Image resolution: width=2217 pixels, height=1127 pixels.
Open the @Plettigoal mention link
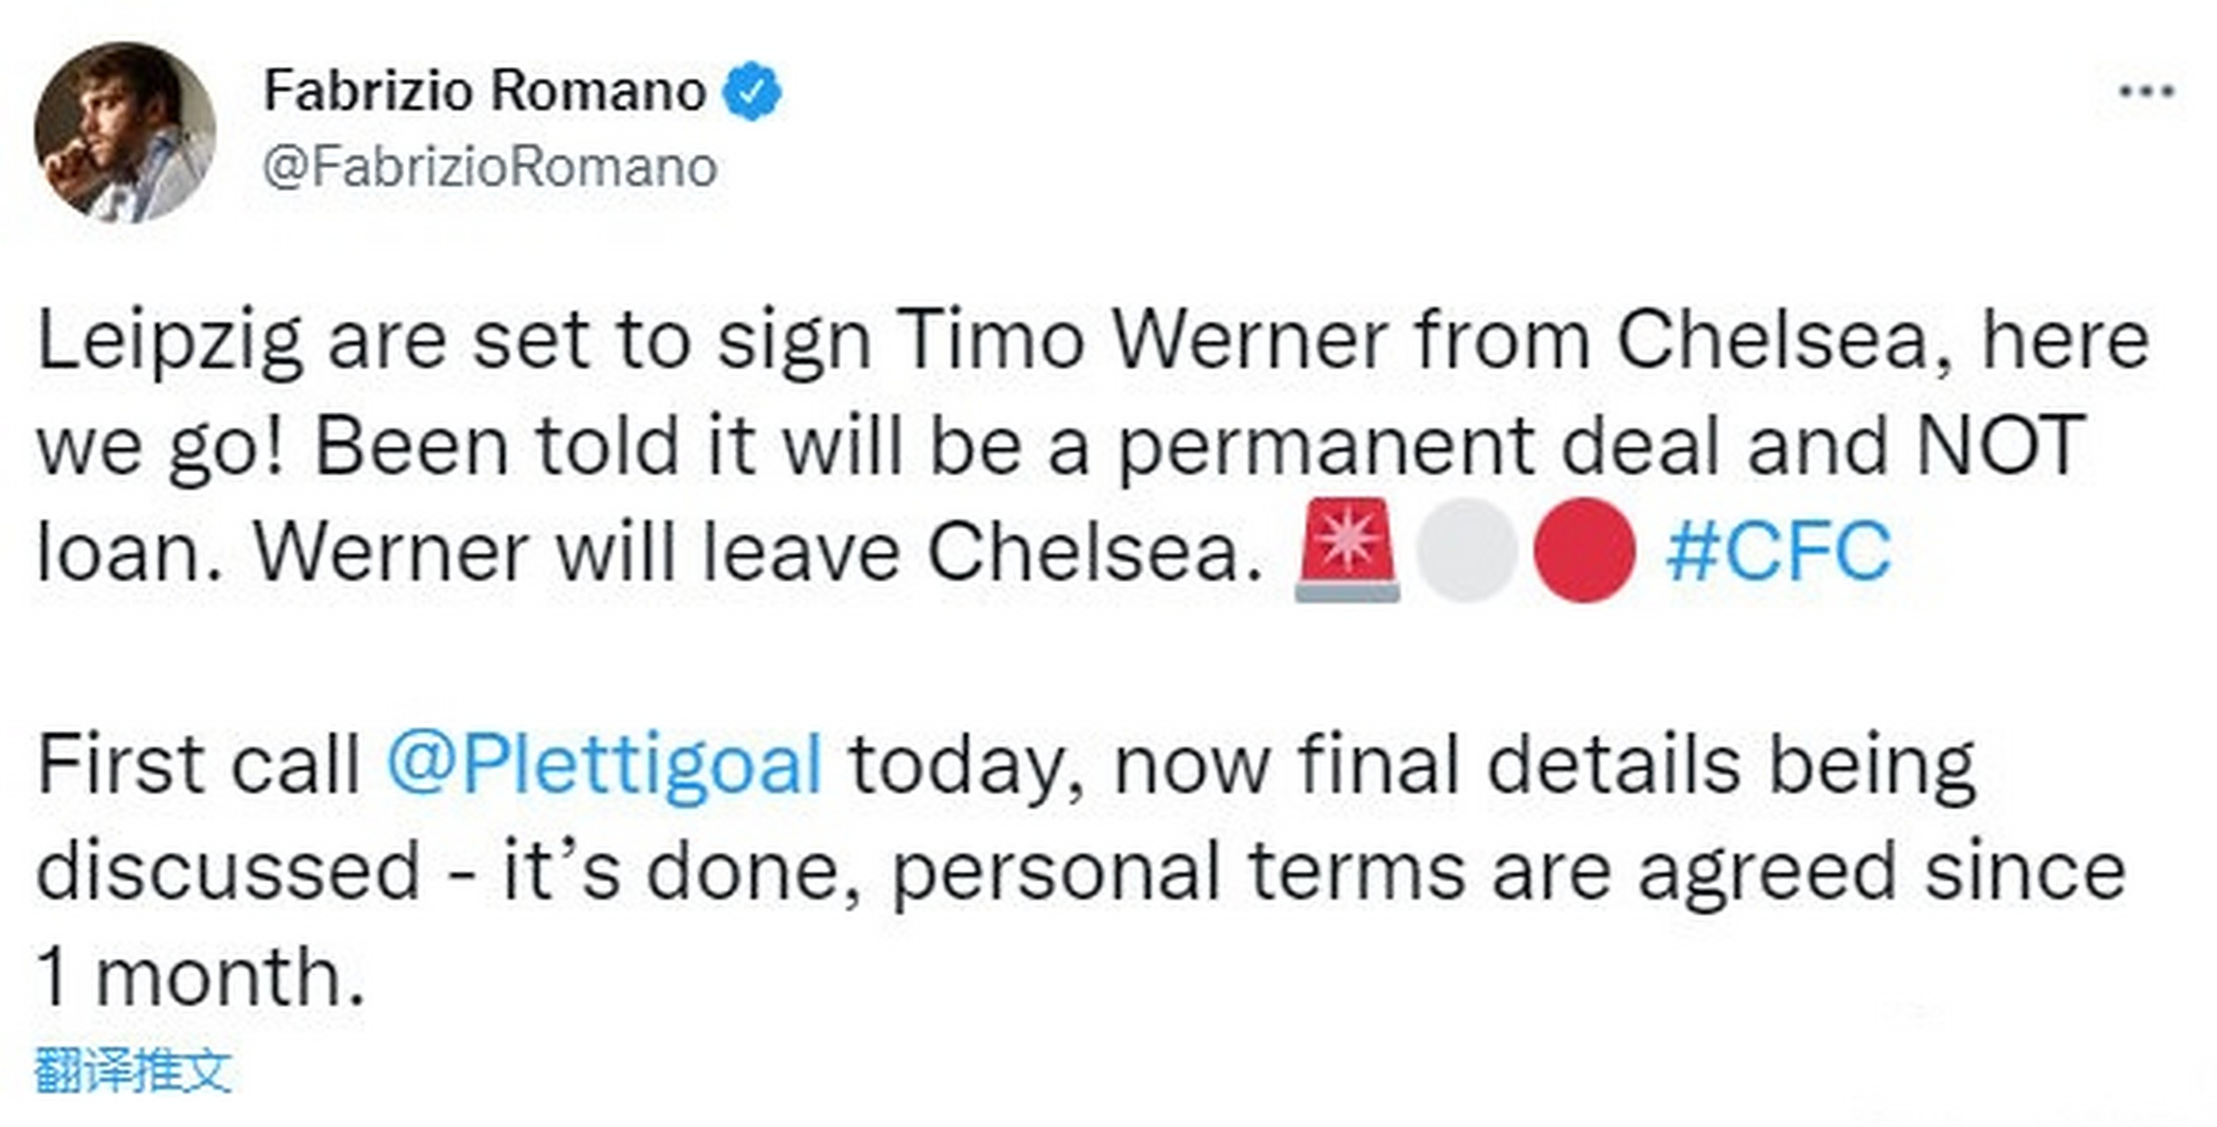(x=604, y=766)
